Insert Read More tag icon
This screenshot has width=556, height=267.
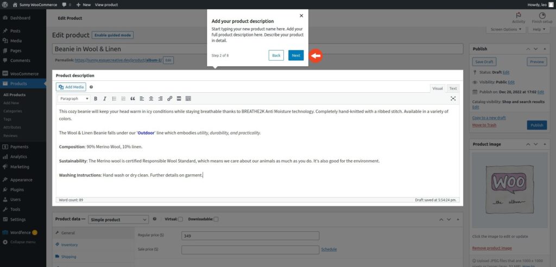point(179,99)
